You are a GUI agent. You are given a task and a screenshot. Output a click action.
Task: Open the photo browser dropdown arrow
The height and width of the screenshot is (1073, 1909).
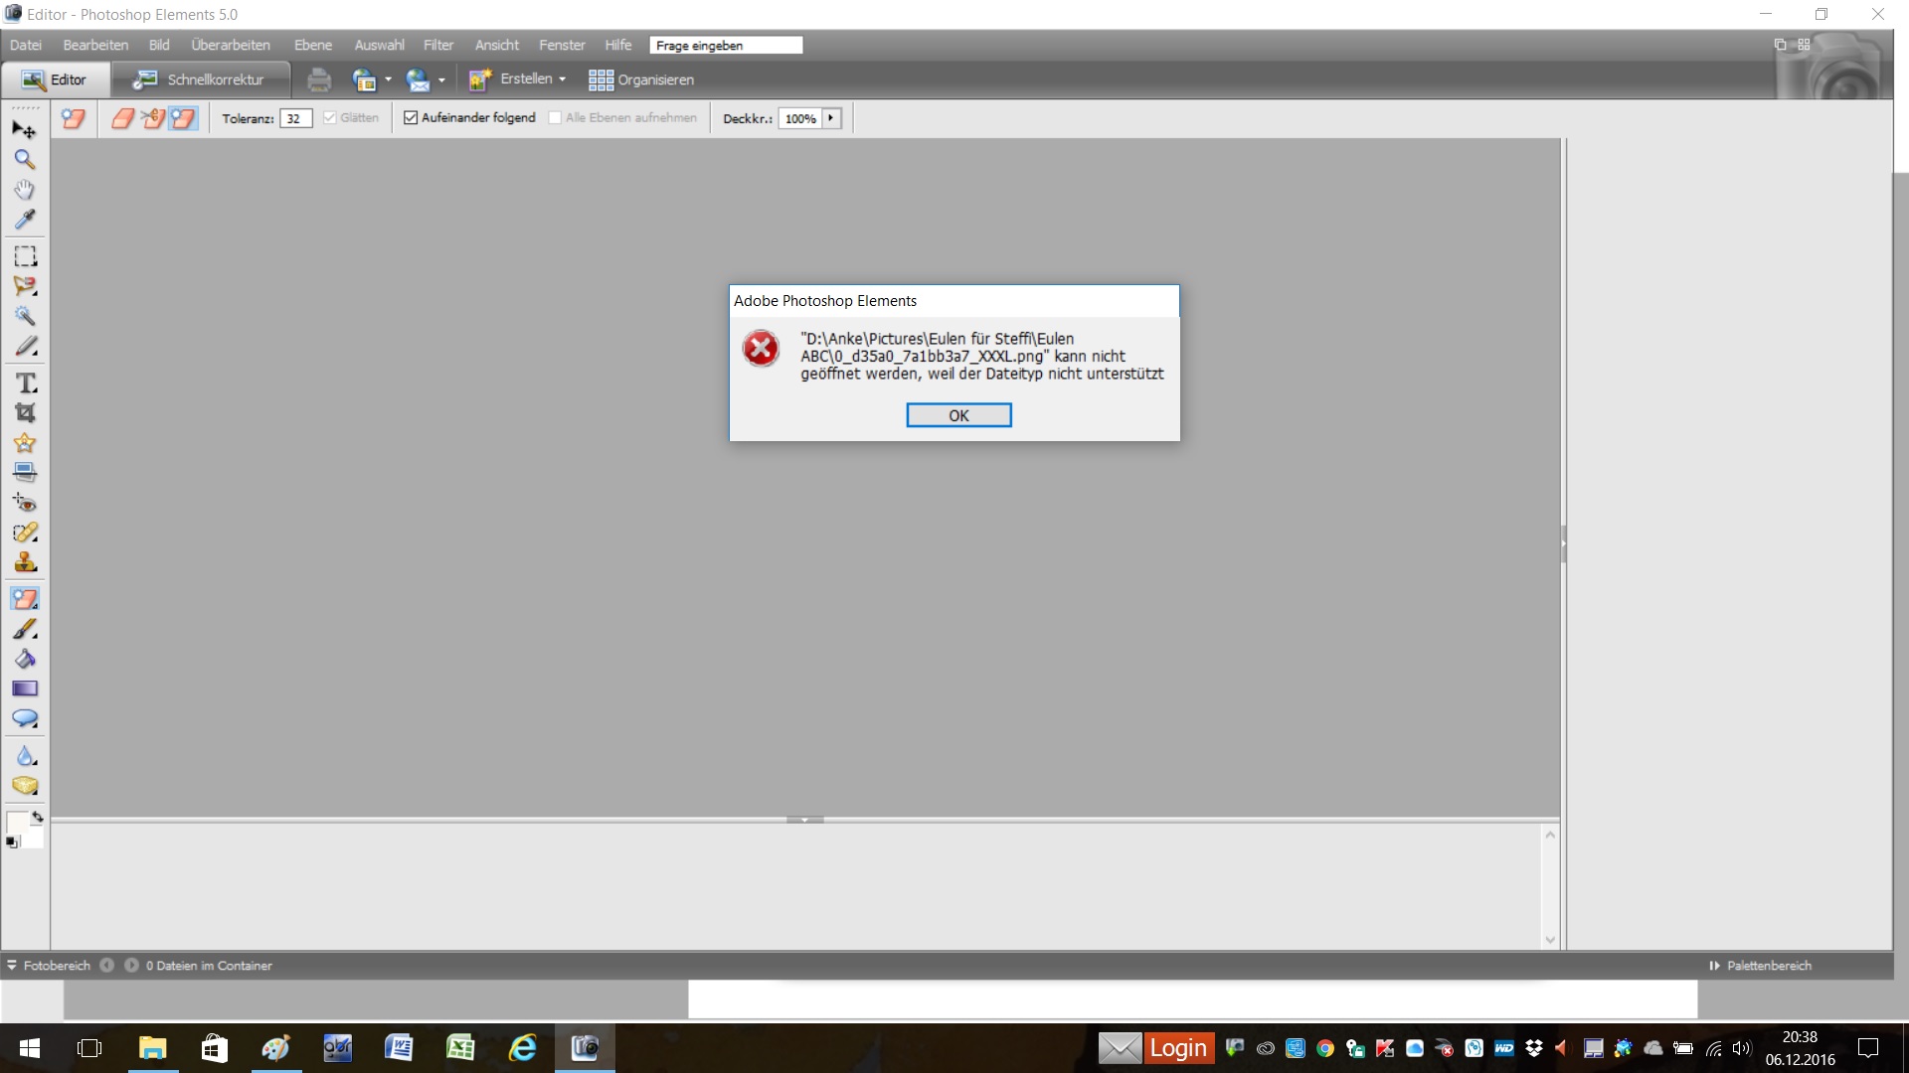pyautogui.click(x=388, y=79)
